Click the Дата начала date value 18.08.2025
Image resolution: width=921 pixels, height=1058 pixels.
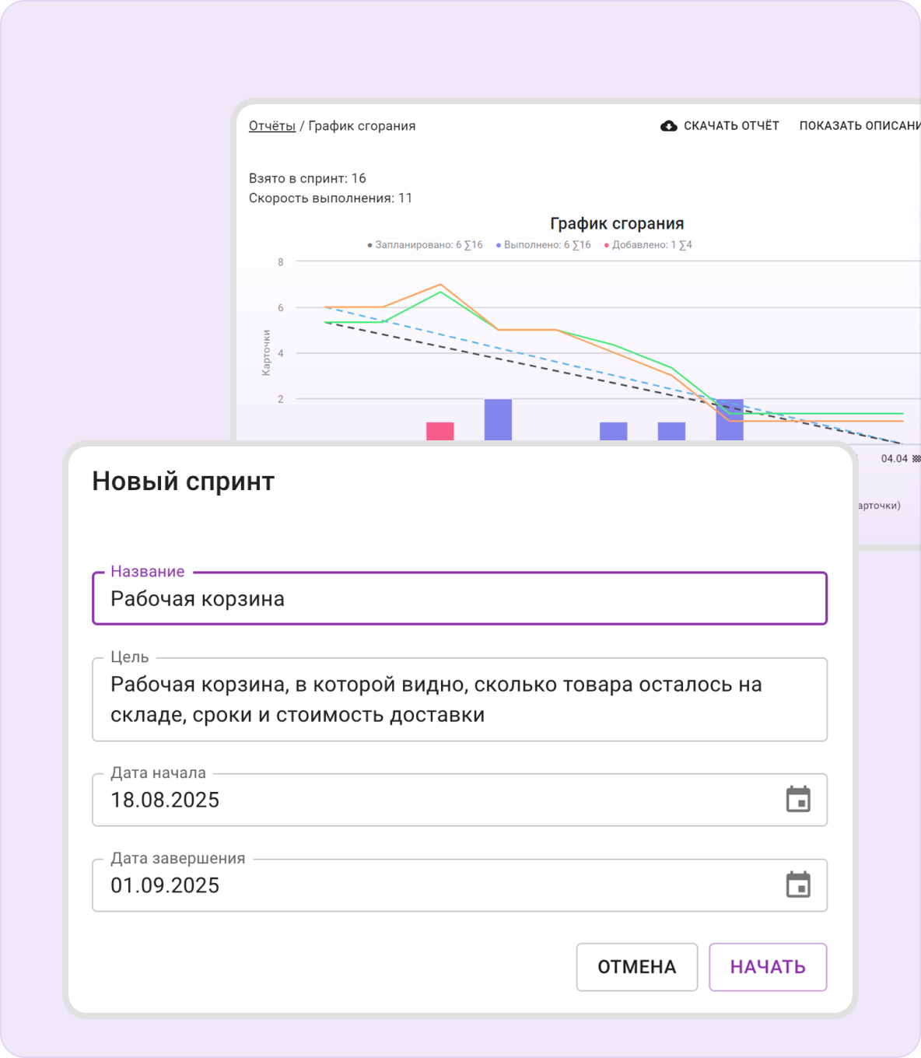165,800
